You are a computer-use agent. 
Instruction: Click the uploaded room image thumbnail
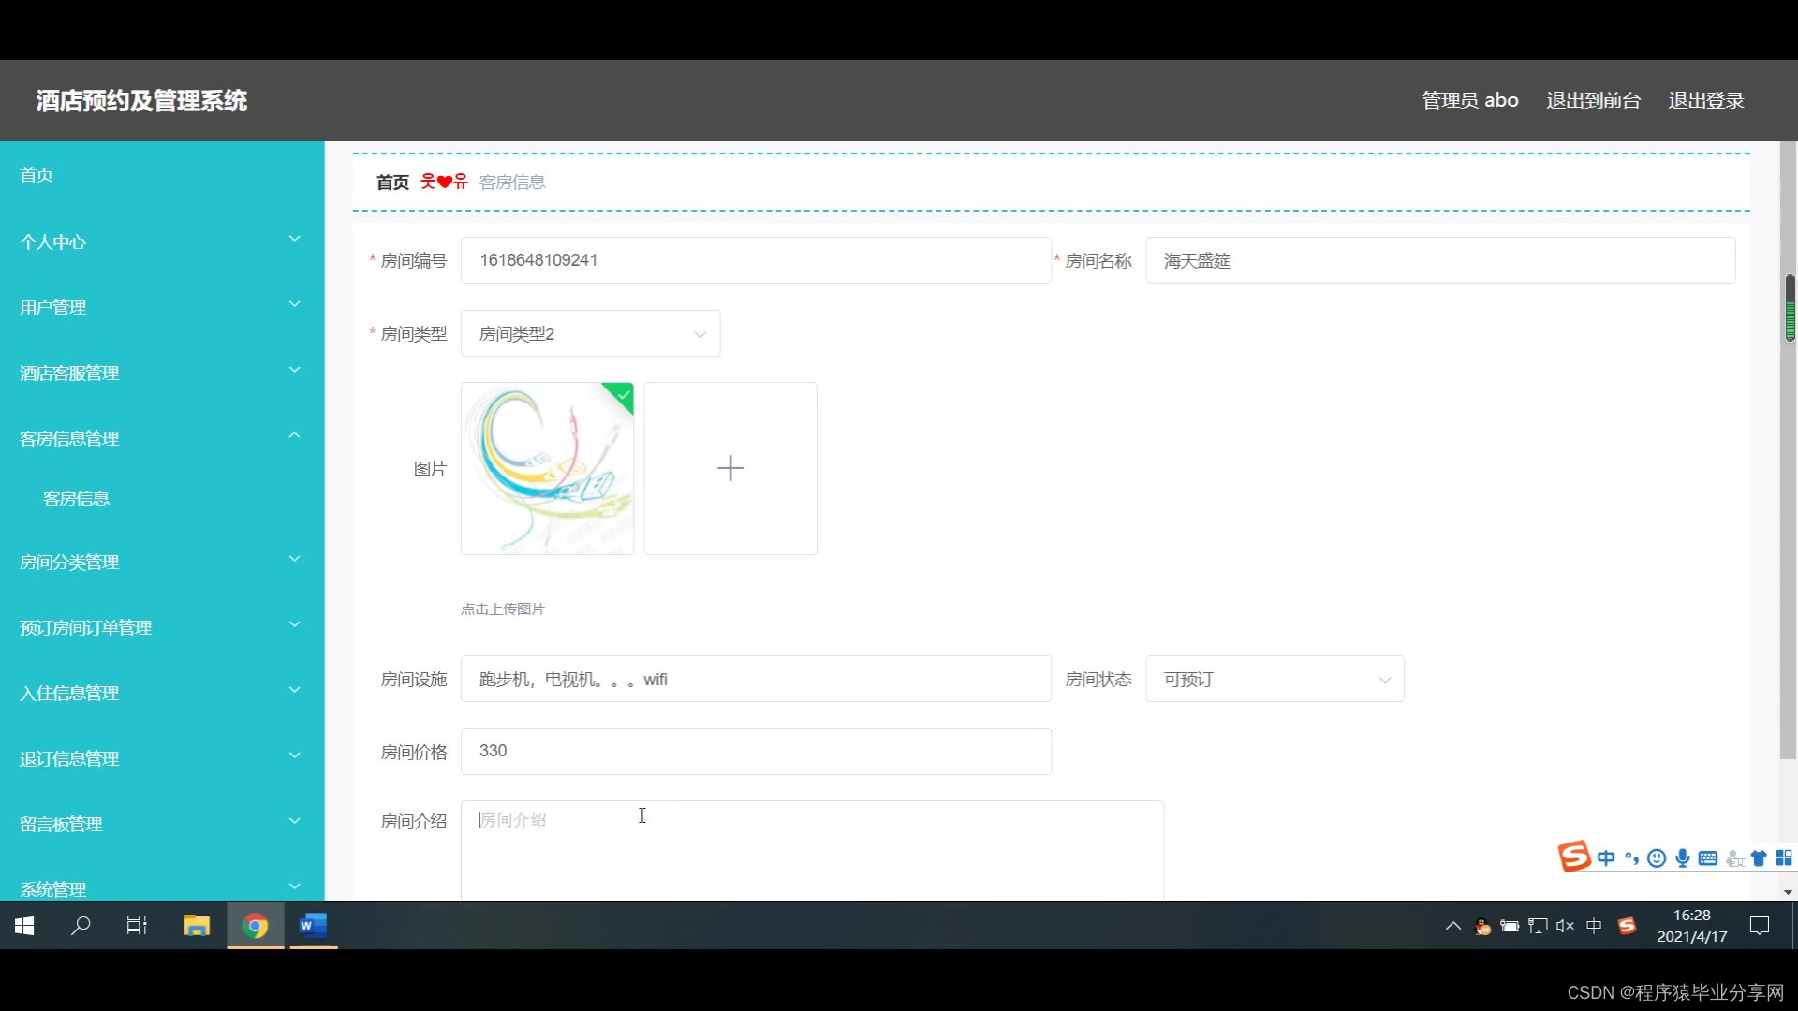(547, 468)
